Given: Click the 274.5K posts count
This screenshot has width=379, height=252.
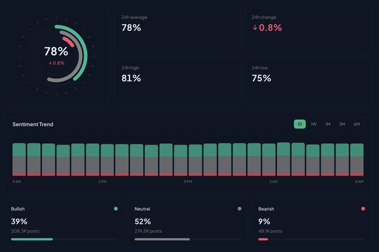Looking at the screenshot, I should pyautogui.click(x=148, y=231).
